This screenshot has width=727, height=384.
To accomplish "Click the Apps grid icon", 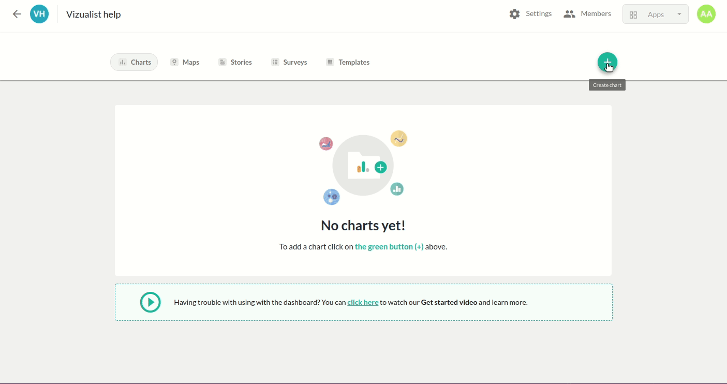I will coord(633,14).
